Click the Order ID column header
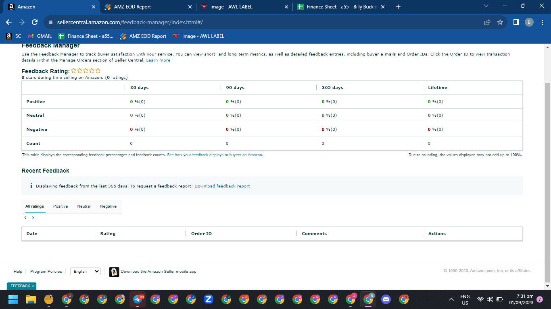551x309 pixels. coord(201,234)
